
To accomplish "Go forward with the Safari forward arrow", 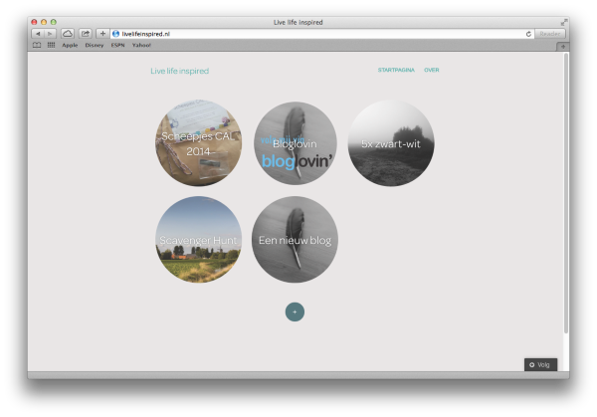I will click(x=50, y=34).
